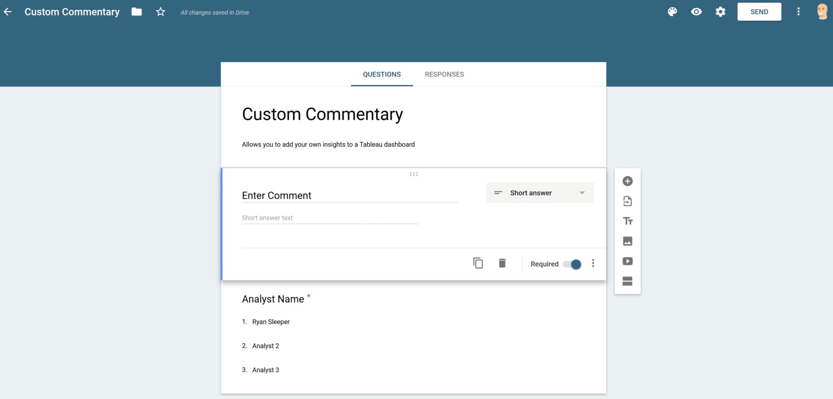Viewport: 833px width, 399px height.
Task: Open more options for the question
Action: point(593,263)
